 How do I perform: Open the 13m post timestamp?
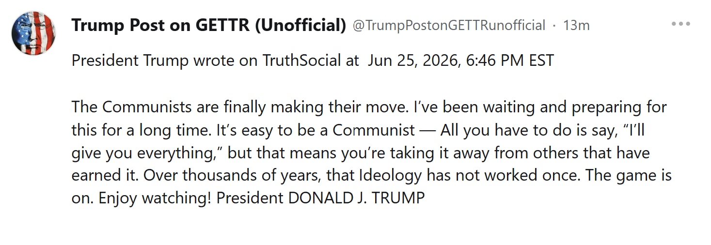pos(576,25)
